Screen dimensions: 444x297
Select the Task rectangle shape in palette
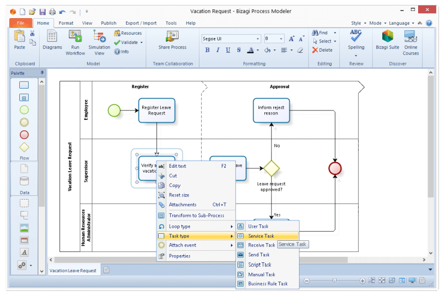point(24,85)
